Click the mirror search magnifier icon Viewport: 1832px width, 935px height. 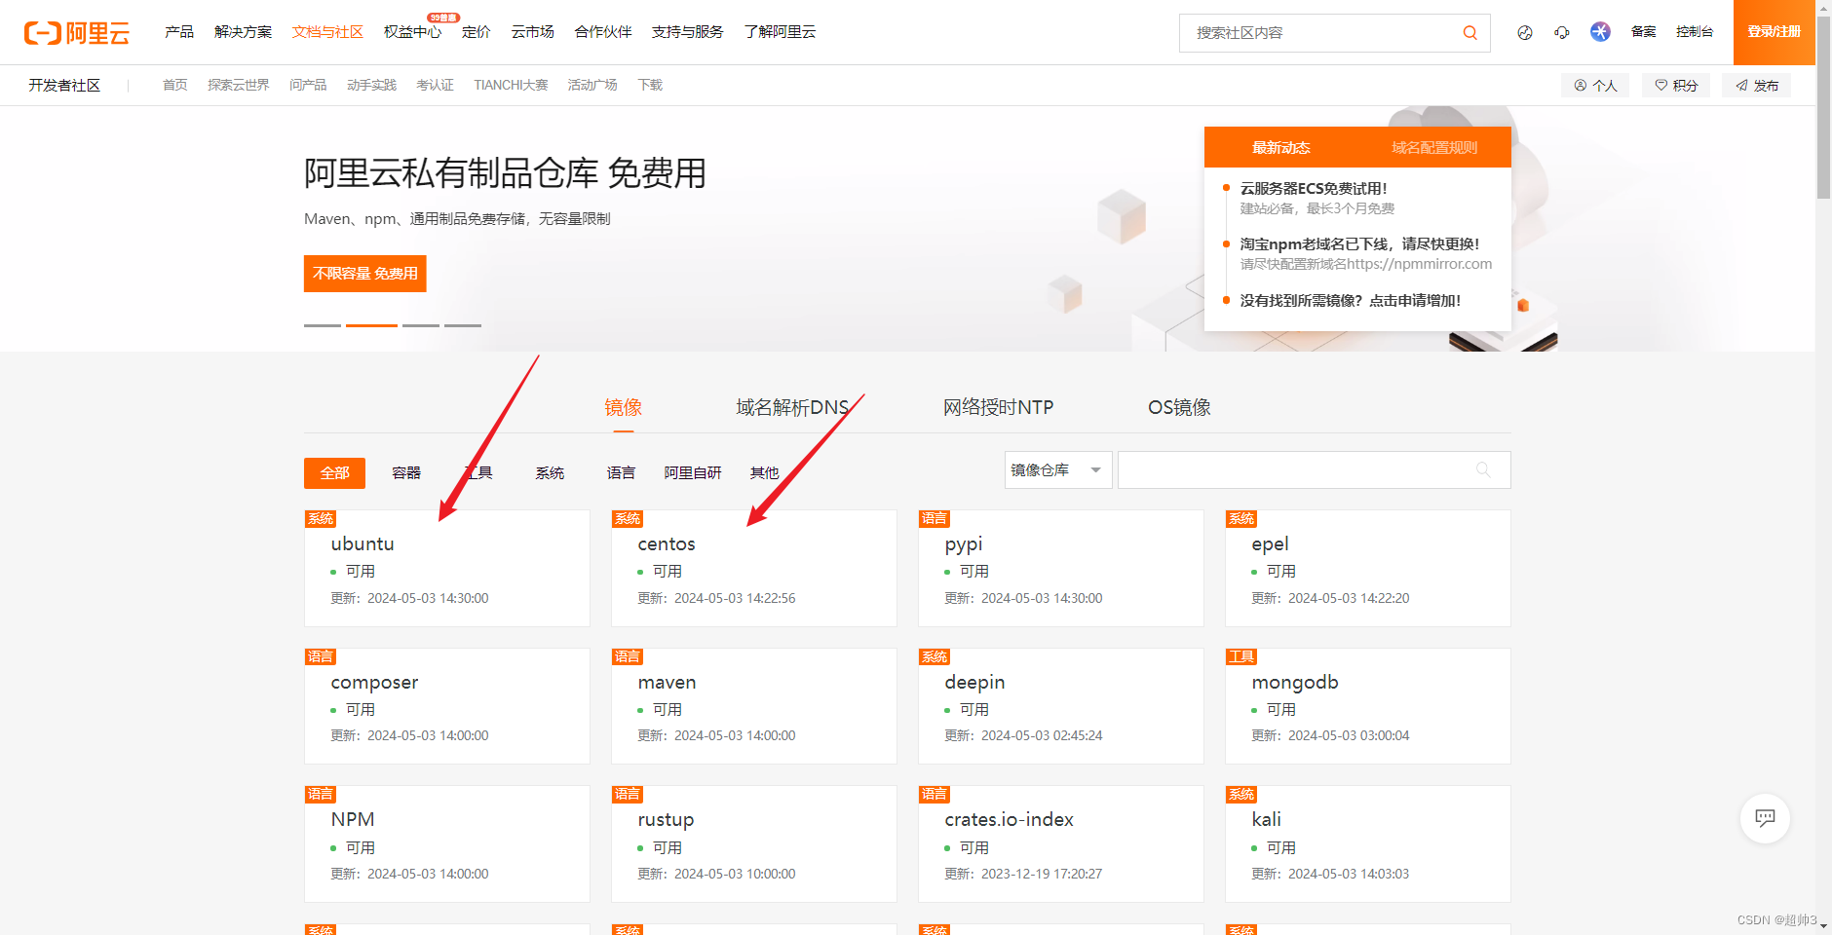[1483, 469]
